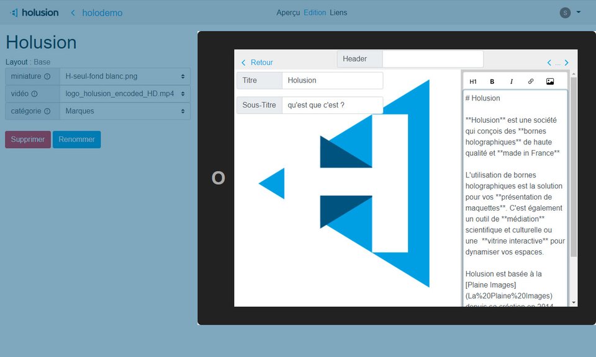
Task: Click the Sous-Titre input field
Action: tap(333, 105)
